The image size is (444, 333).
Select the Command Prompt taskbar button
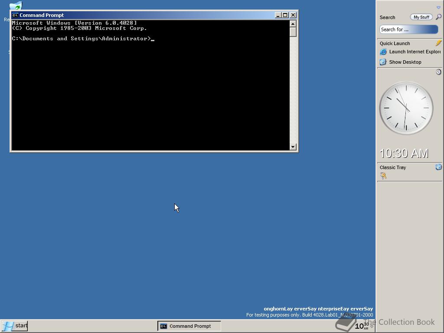[x=189, y=326]
